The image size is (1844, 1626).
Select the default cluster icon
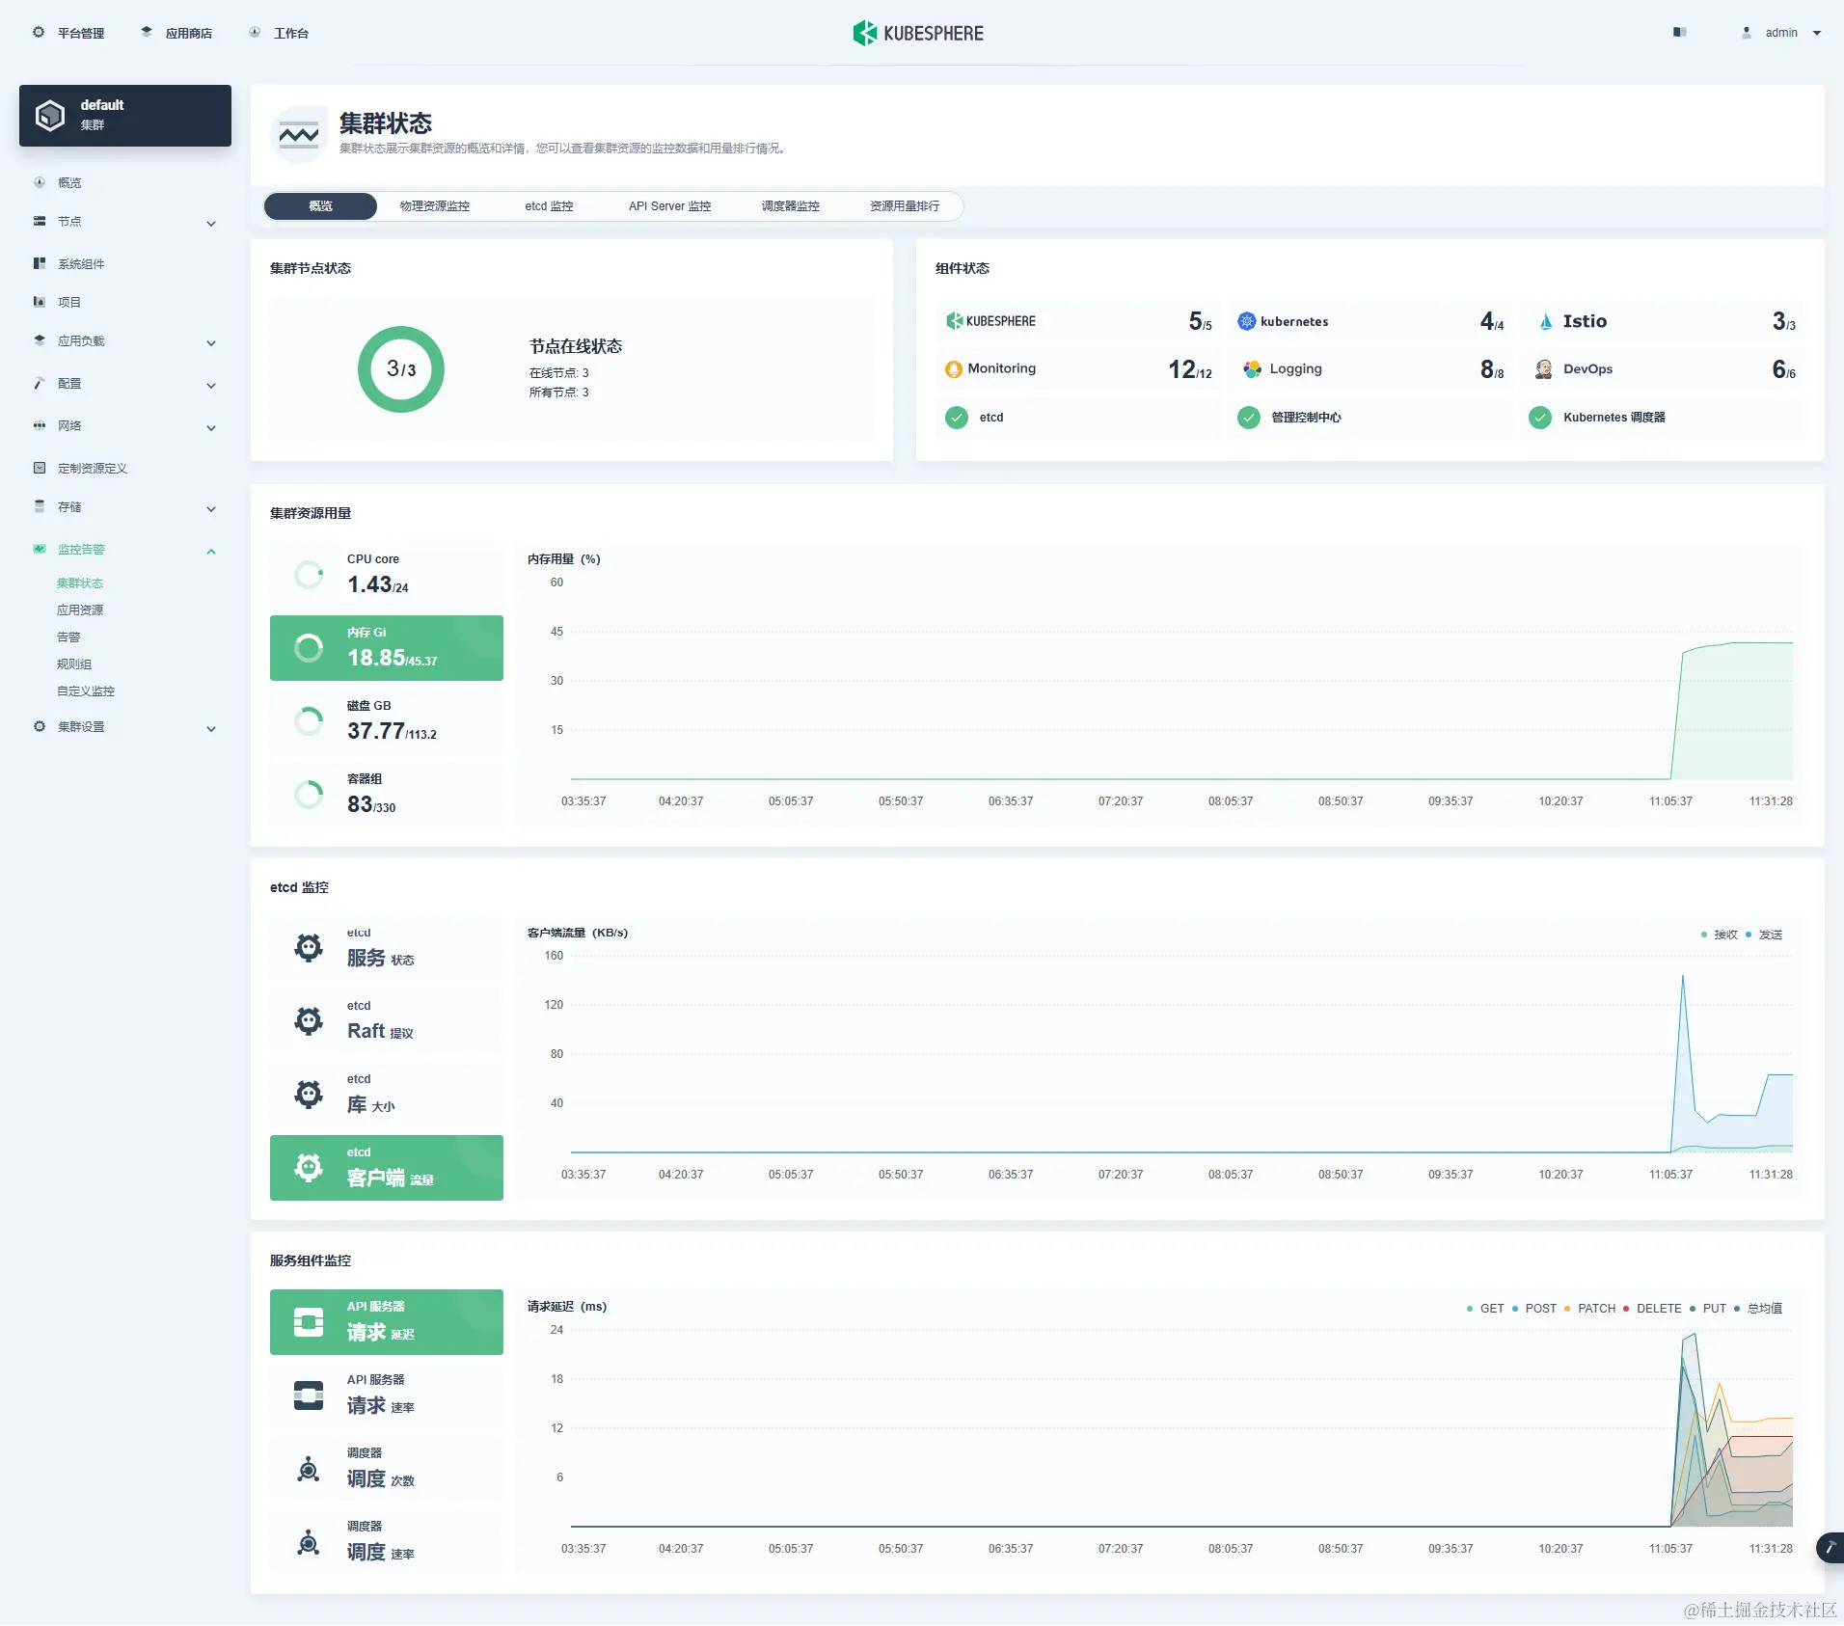[x=49, y=114]
